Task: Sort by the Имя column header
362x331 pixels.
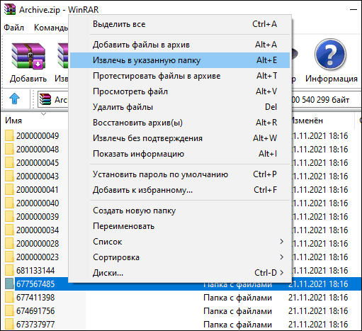Action: [13, 120]
